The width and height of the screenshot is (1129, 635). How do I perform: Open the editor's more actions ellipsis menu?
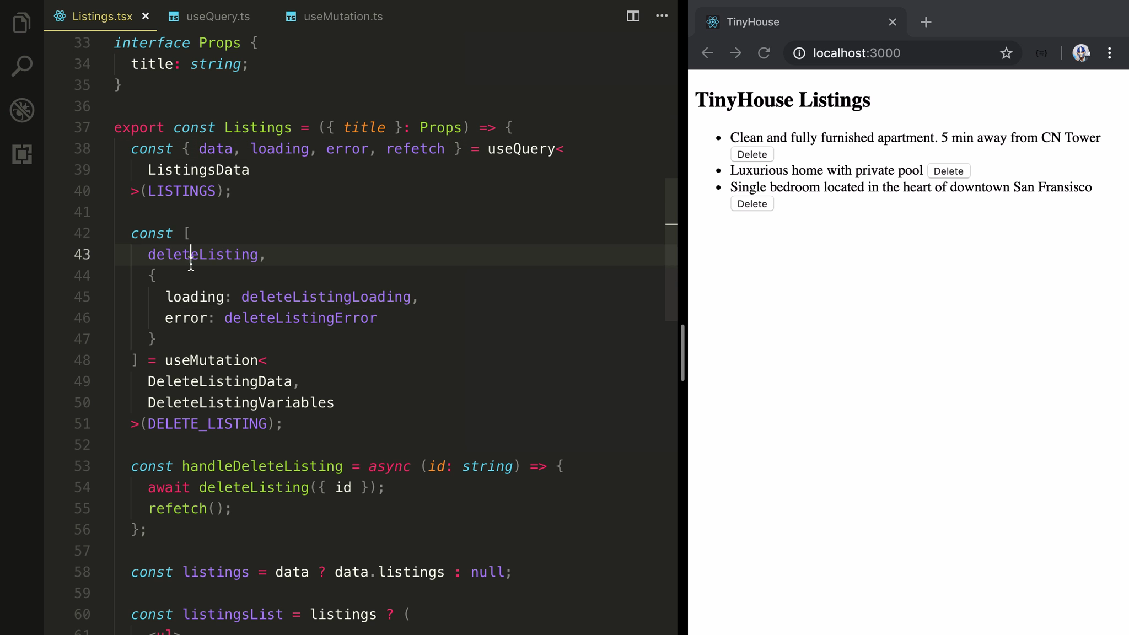[x=662, y=16]
